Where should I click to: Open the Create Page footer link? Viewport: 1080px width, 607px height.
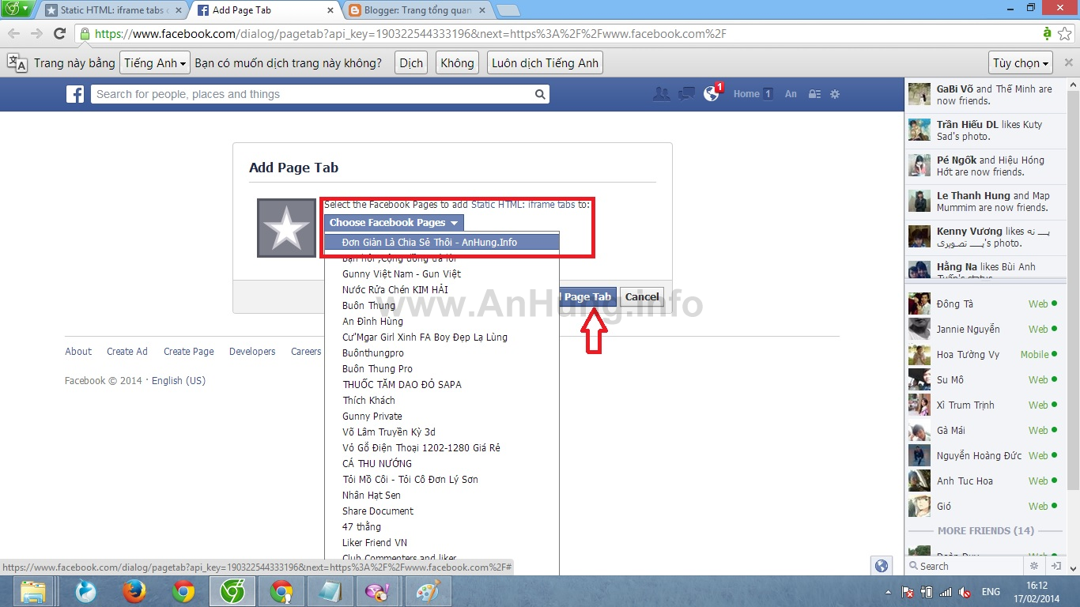[x=189, y=352]
